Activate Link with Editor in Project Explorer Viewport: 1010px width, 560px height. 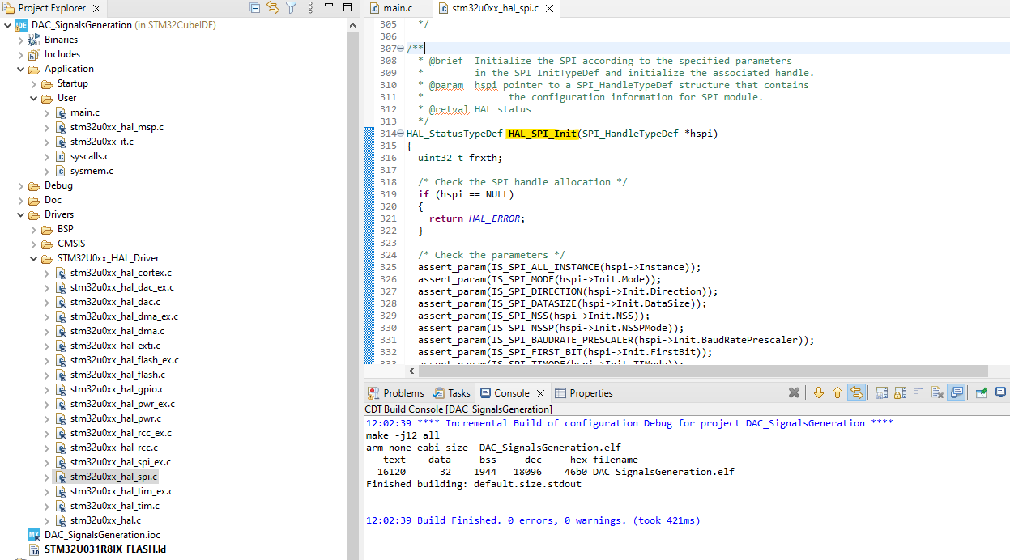click(273, 7)
